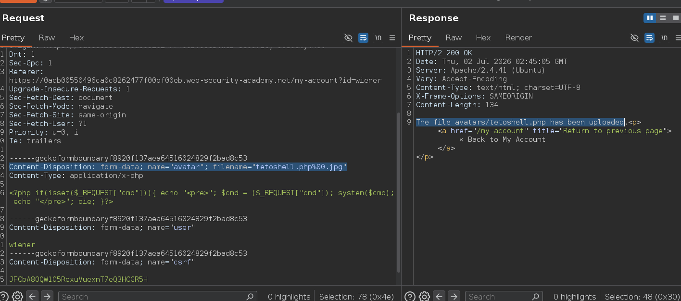Image resolution: width=681 pixels, height=301 pixels.
Task: Click magnifier icon in Response search box
Action: [535, 296]
